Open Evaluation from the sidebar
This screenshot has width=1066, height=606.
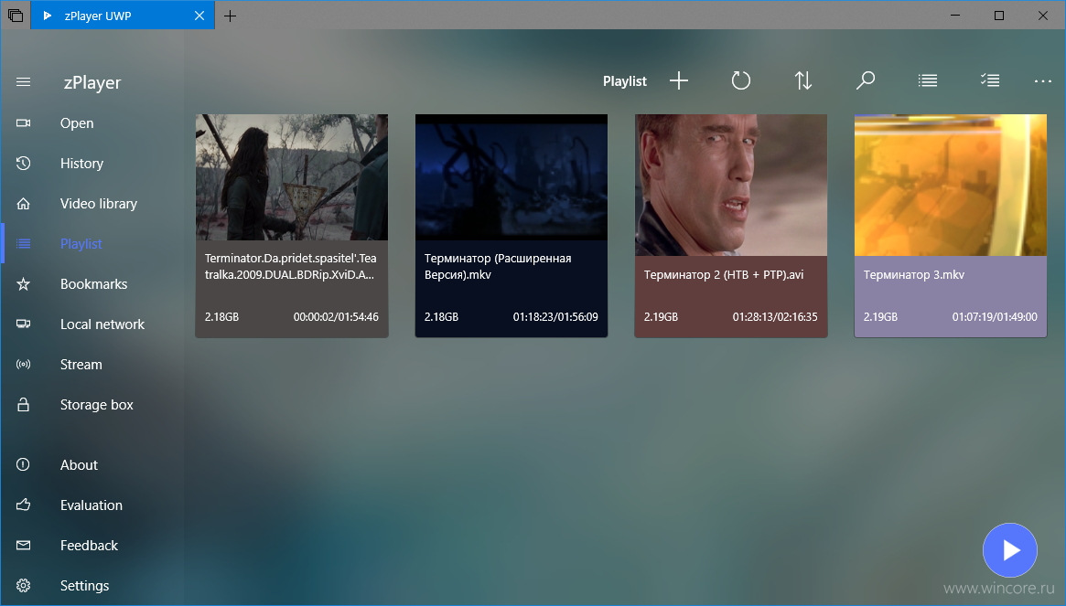point(92,505)
